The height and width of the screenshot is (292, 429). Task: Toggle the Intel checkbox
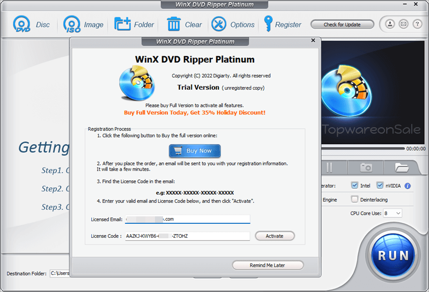[354, 185]
